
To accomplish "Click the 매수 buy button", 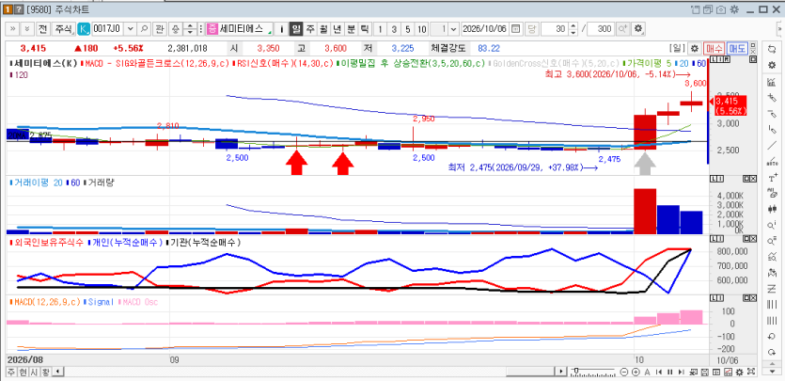I will [x=714, y=49].
